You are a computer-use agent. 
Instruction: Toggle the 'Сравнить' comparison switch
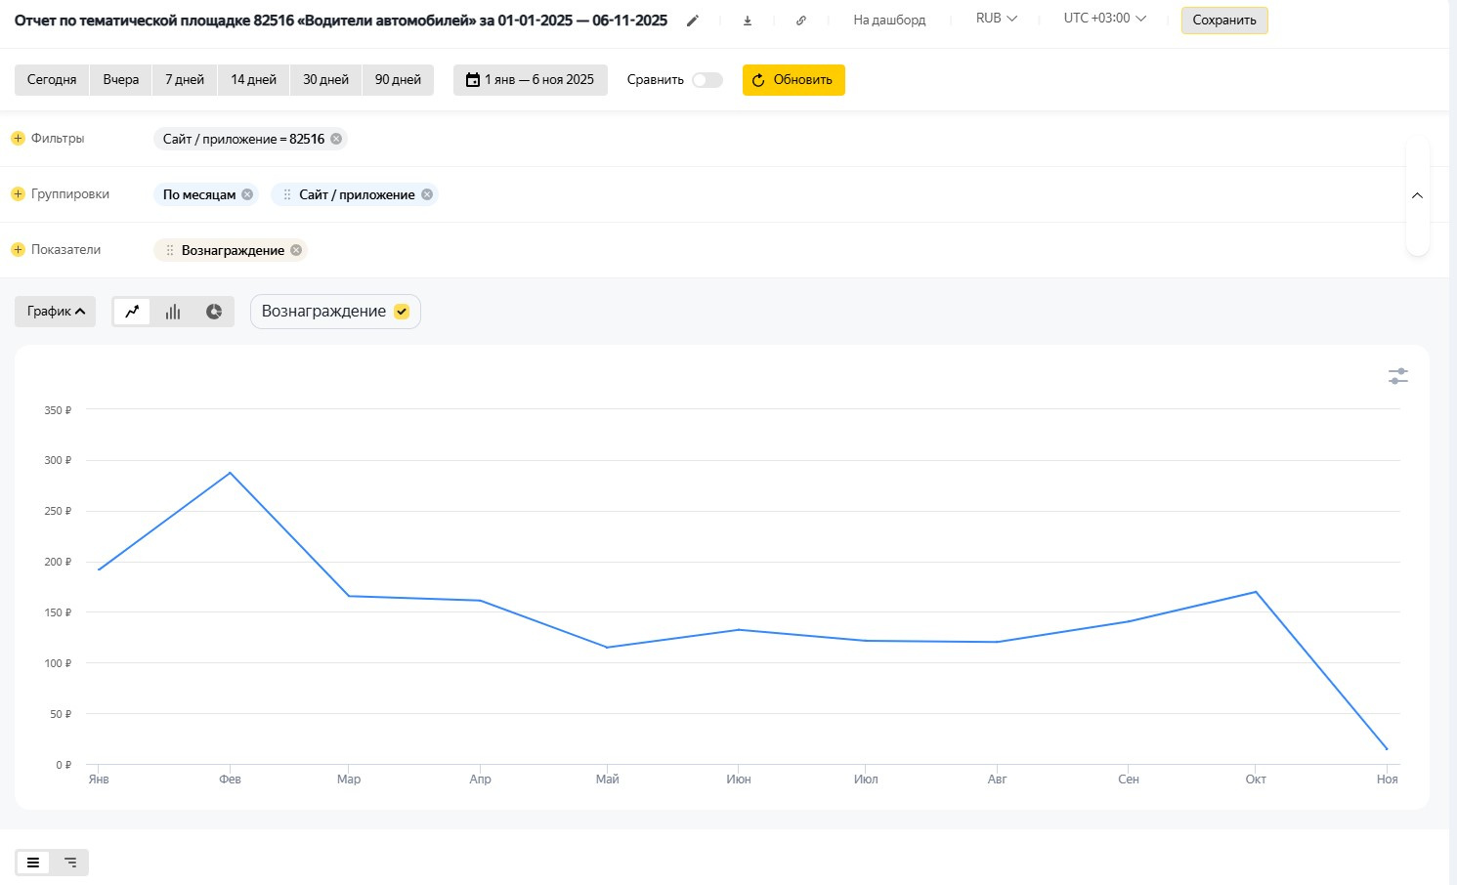coord(707,80)
